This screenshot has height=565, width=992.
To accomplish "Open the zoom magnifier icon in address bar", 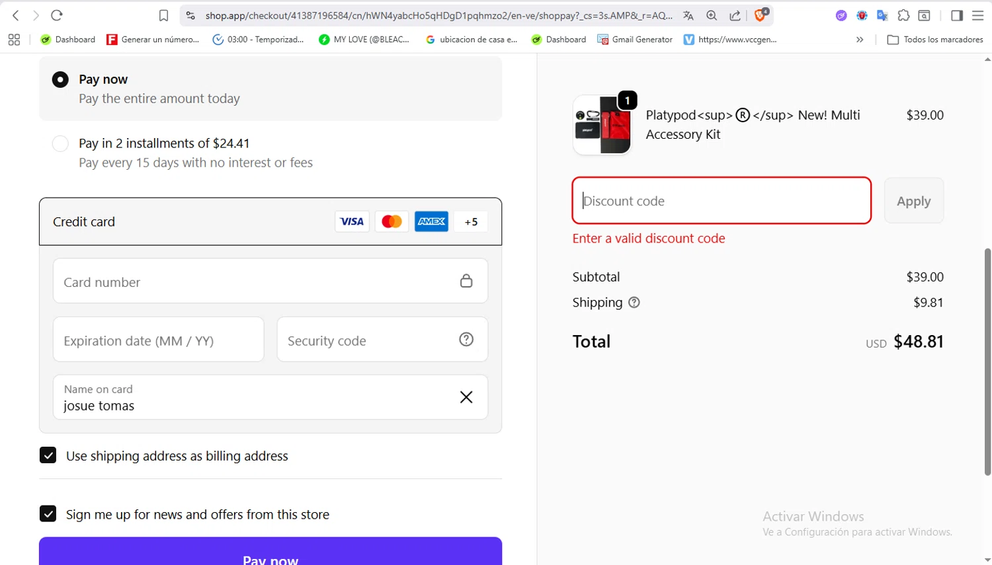I will click(x=712, y=15).
